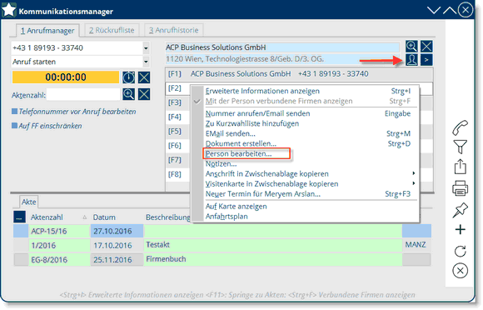Switch to the Anrufmanager tab
This screenshot has height=310, width=483.
(47, 31)
